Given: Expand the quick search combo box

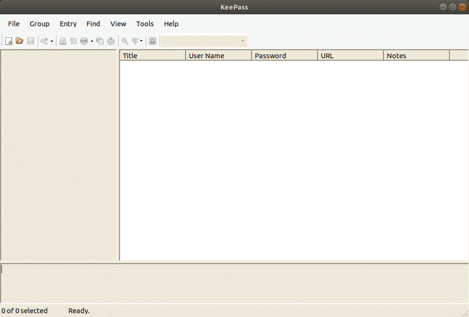Looking at the screenshot, I should [x=243, y=41].
